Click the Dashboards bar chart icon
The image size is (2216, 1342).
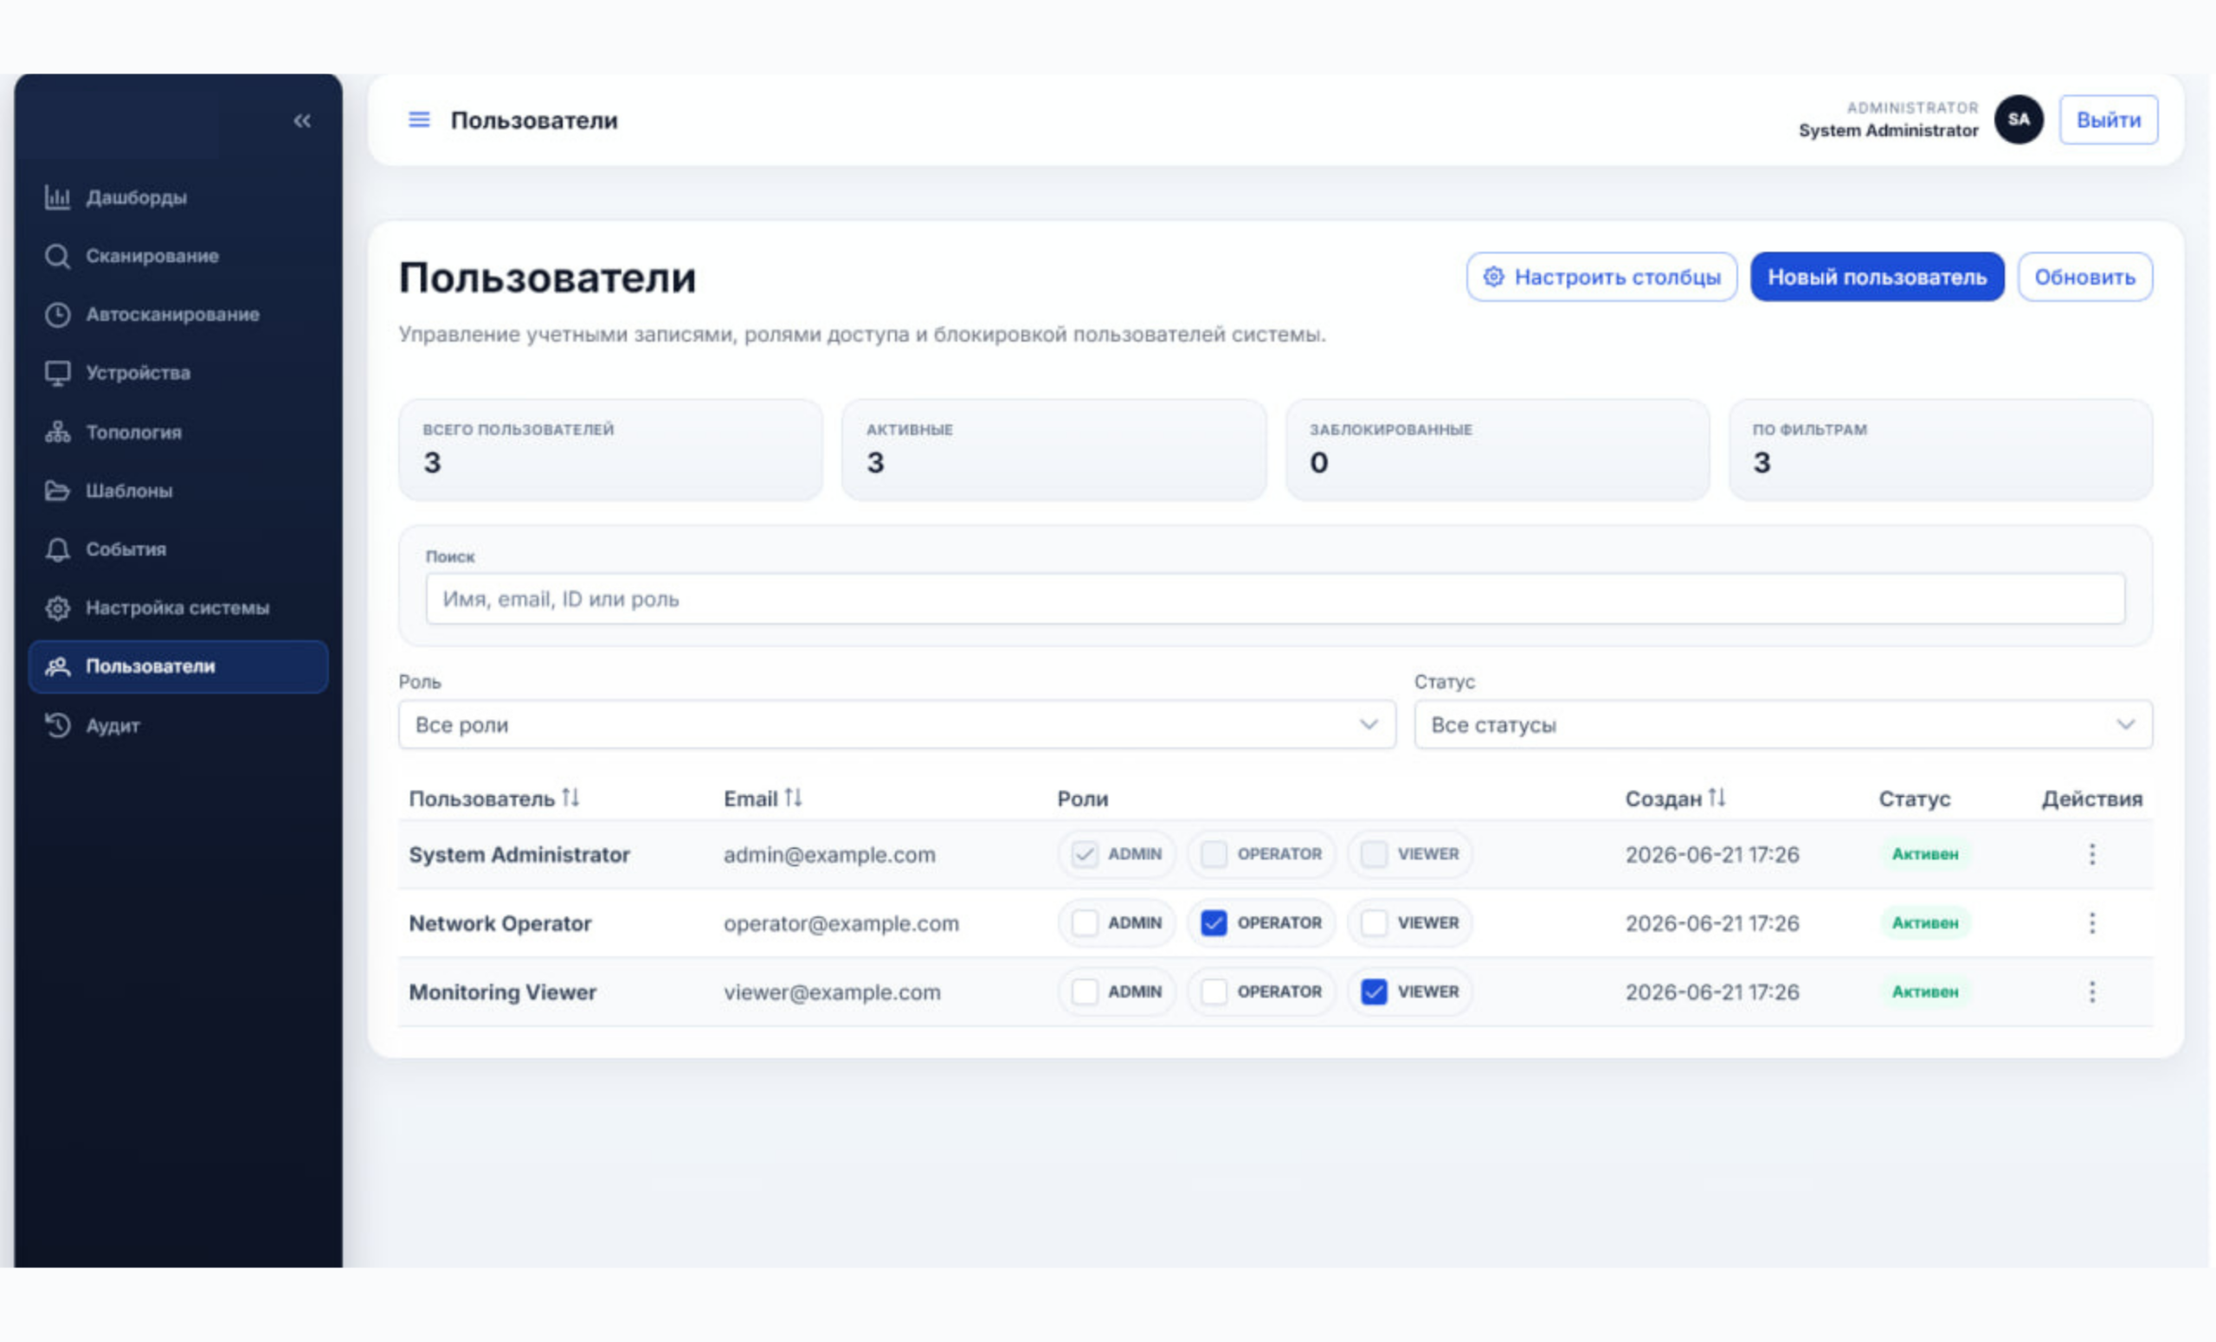(x=57, y=197)
